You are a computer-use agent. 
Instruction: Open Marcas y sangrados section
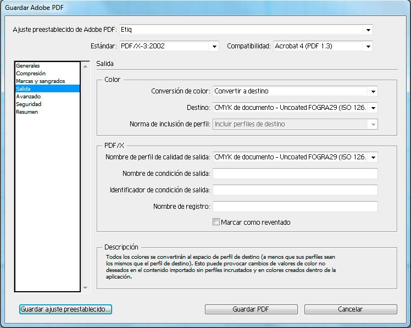(x=40, y=81)
